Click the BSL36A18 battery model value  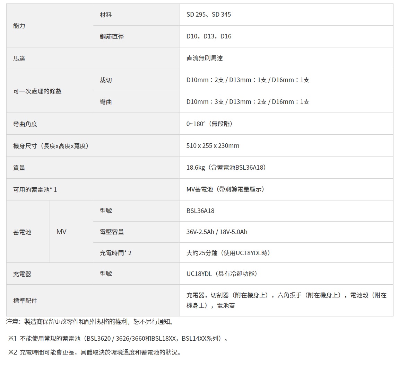click(x=200, y=211)
